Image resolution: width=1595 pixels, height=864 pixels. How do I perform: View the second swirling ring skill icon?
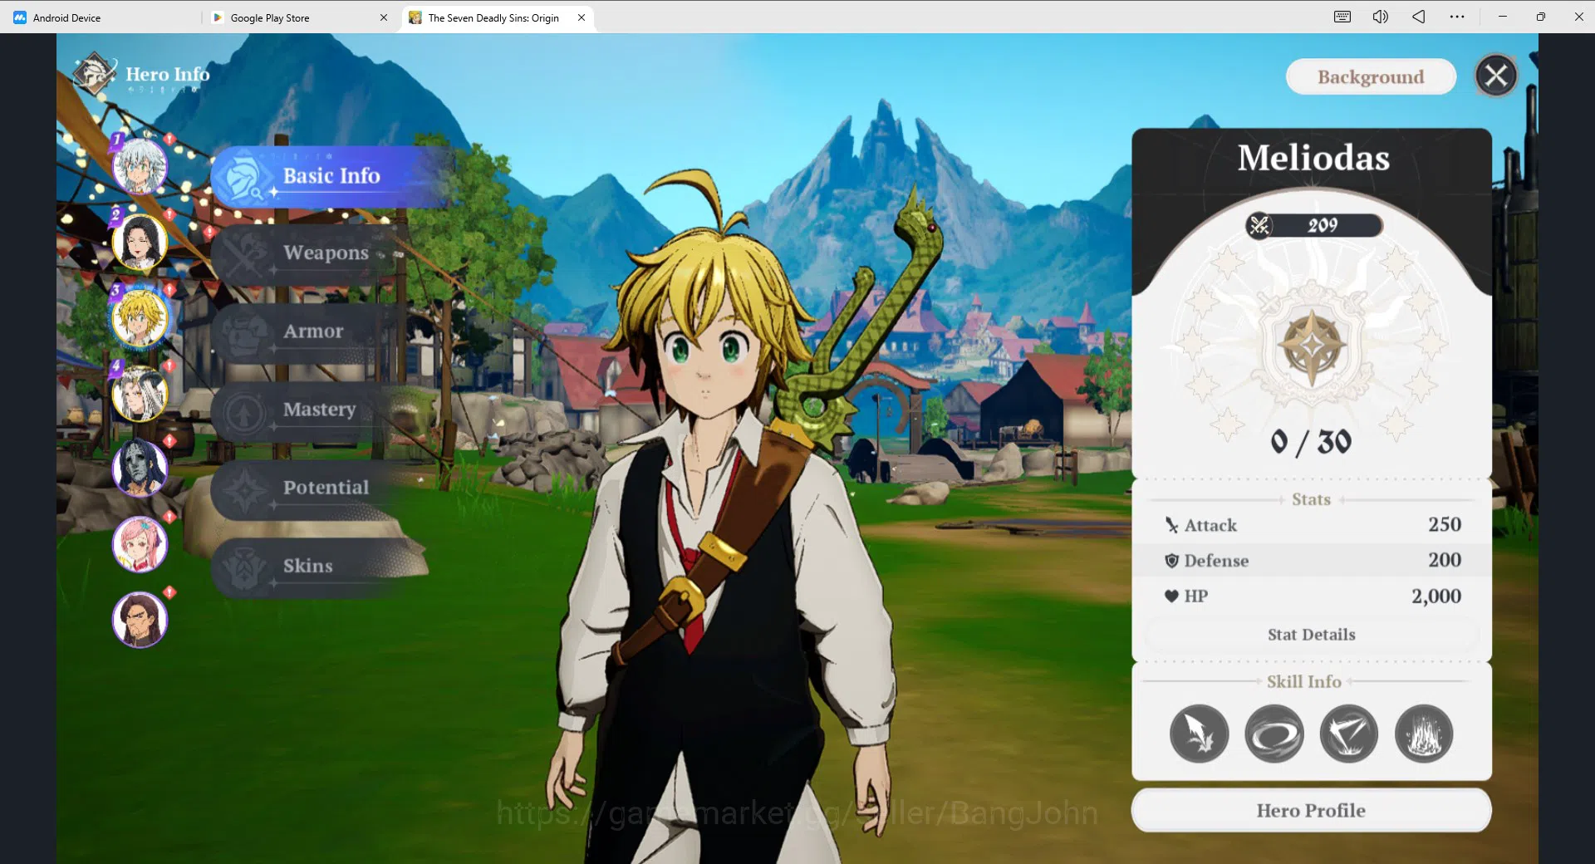[x=1274, y=734]
